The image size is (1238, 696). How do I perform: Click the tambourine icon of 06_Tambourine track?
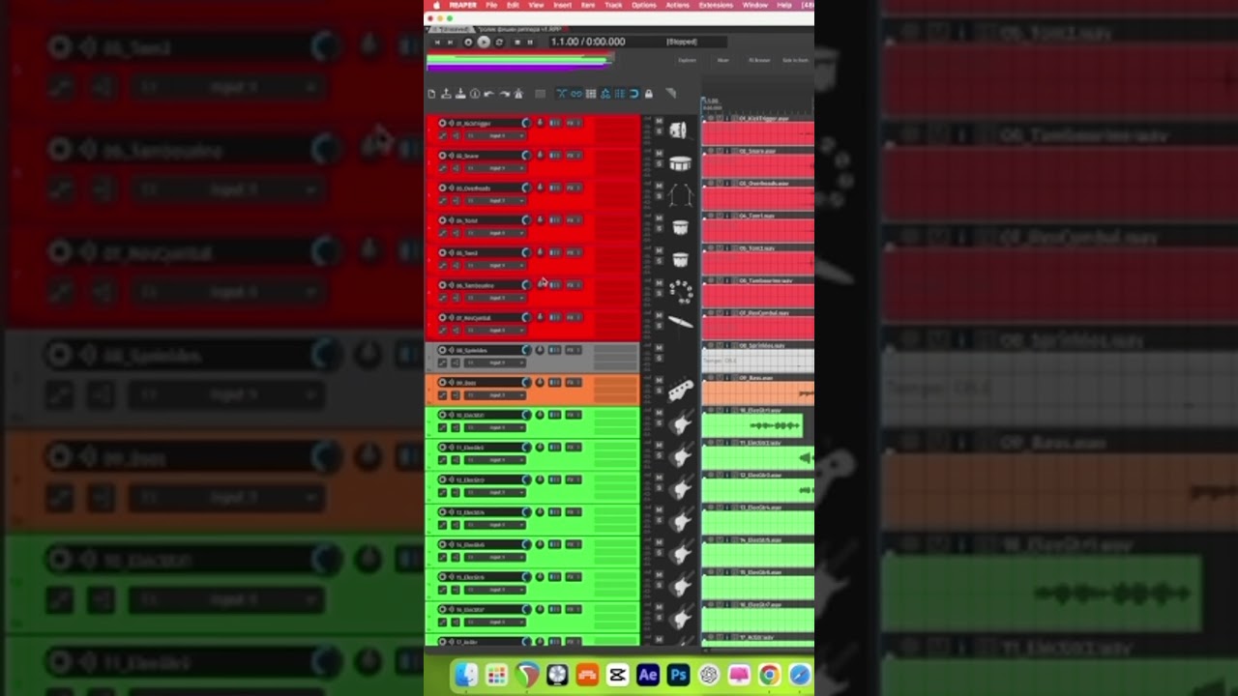click(x=681, y=291)
